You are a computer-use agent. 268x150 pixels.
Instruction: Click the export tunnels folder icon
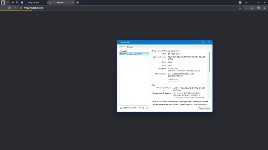pyautogui.click(x=147, y=108)
